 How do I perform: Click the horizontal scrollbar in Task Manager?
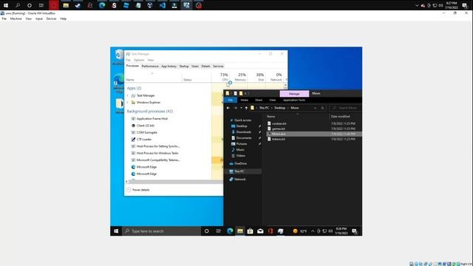pos(175,182)
